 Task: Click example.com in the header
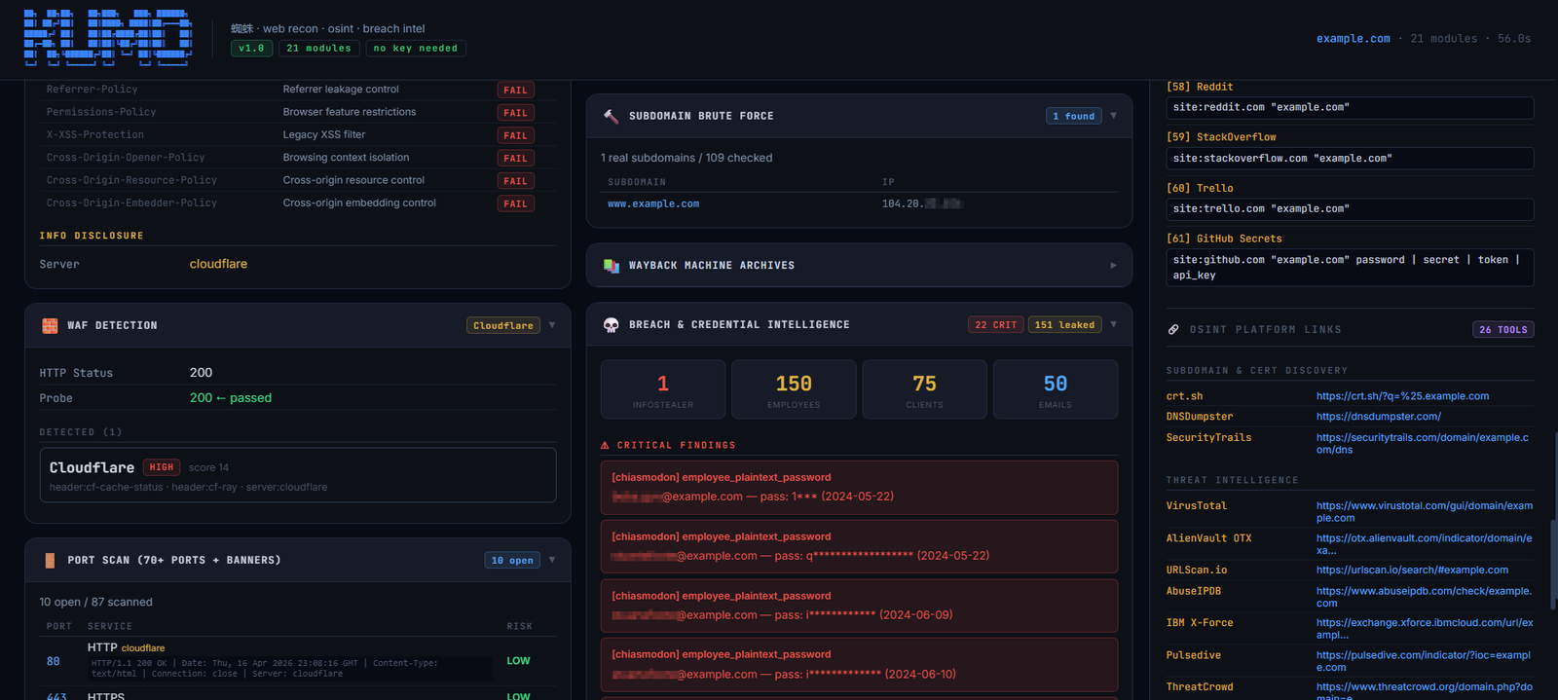coord(1353,39)
